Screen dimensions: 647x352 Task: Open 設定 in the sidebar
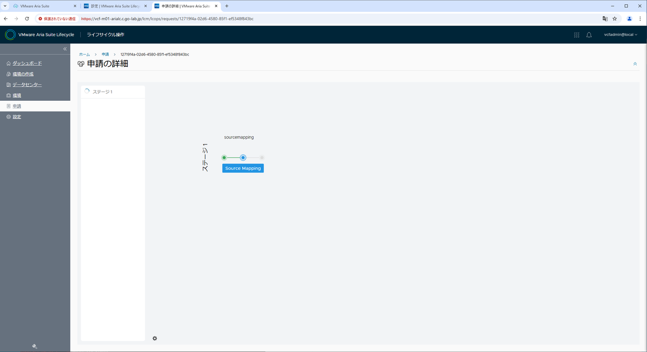pos(17,117)
